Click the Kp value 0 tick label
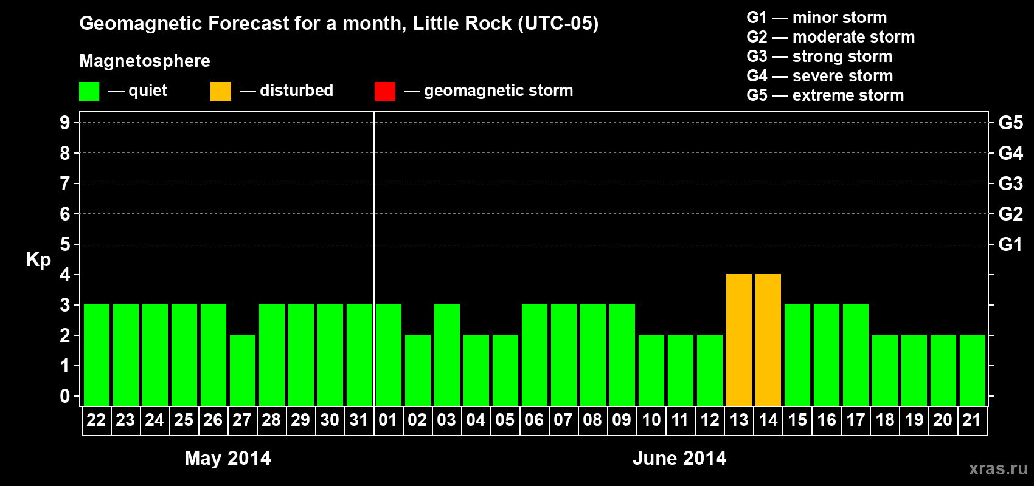 65,396
